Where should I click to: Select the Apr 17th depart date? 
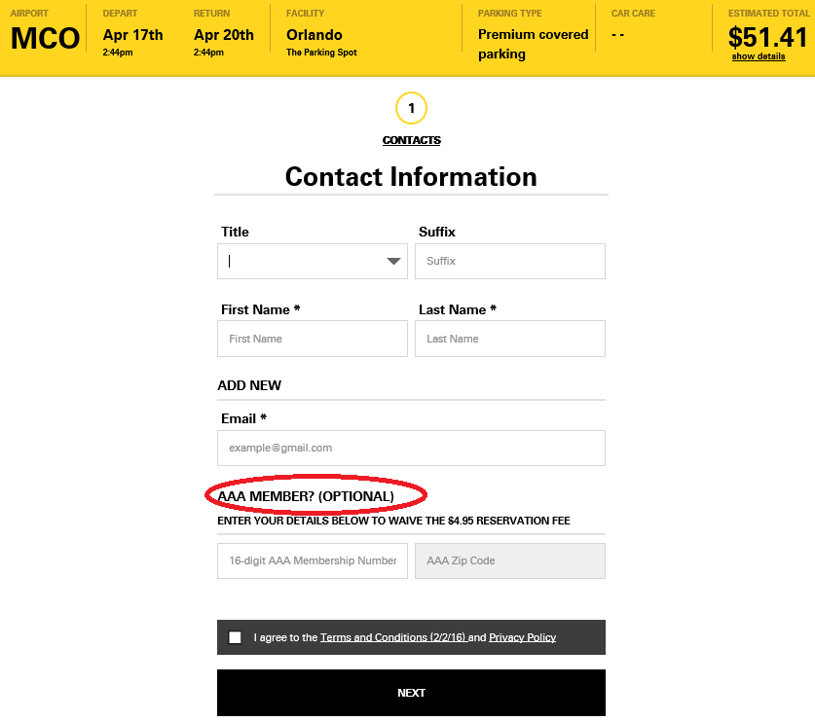pyautogui.click(x=132, y=35)
